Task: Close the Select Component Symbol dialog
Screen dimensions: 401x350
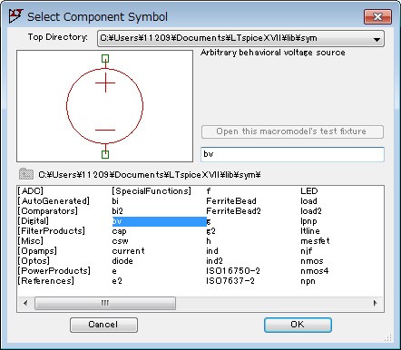Action: (377, 16)
